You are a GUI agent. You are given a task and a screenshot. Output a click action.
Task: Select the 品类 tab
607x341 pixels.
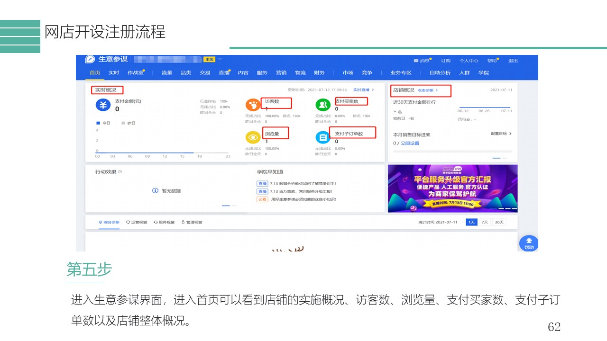point(186,73)
